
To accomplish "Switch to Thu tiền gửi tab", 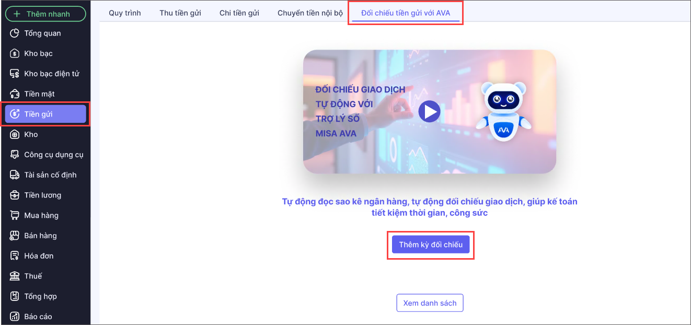I will point(180,13).
